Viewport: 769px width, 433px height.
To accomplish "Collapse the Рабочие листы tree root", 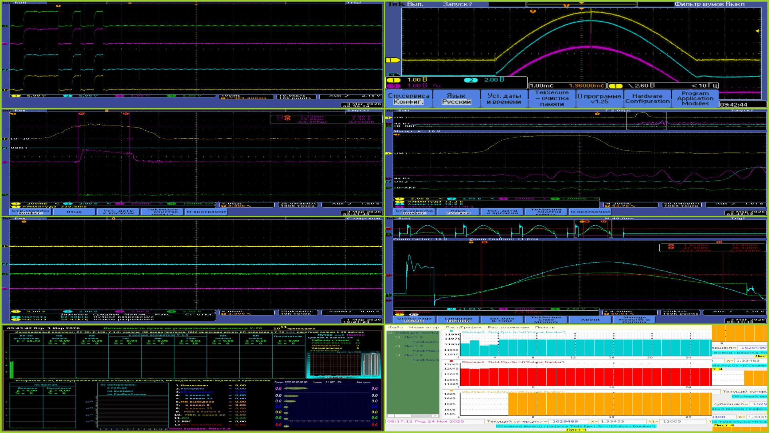I will (x=390, y=333).
